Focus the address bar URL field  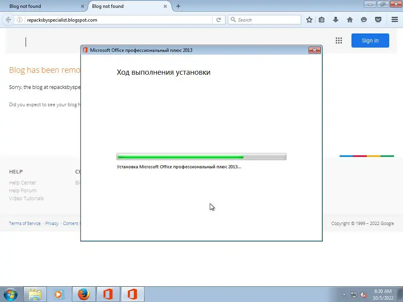coord(118,20)
